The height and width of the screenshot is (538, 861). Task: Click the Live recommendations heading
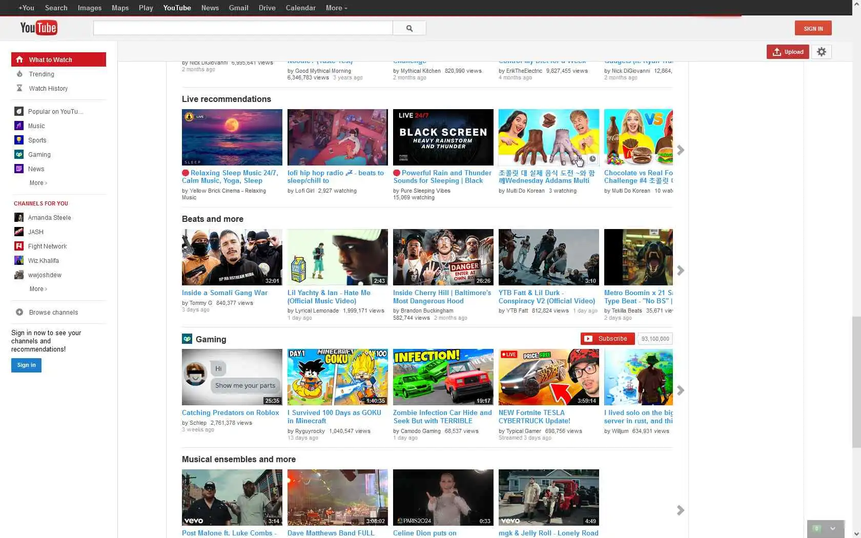pyautogui.click(x=227, y=99)
